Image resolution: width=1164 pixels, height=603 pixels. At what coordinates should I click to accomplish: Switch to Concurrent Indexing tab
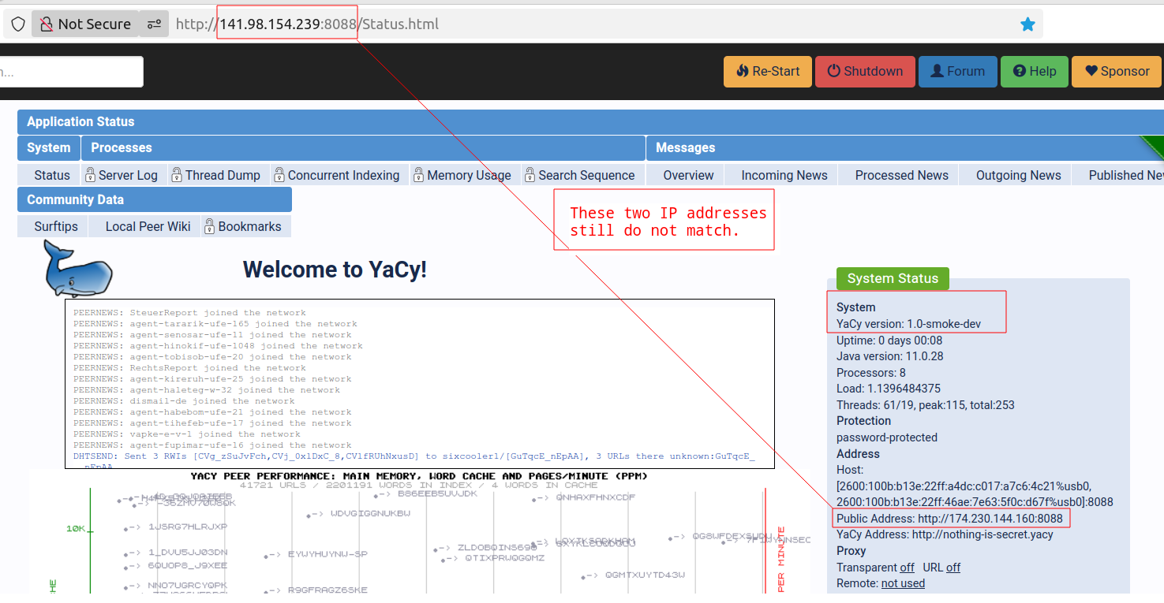337,175
